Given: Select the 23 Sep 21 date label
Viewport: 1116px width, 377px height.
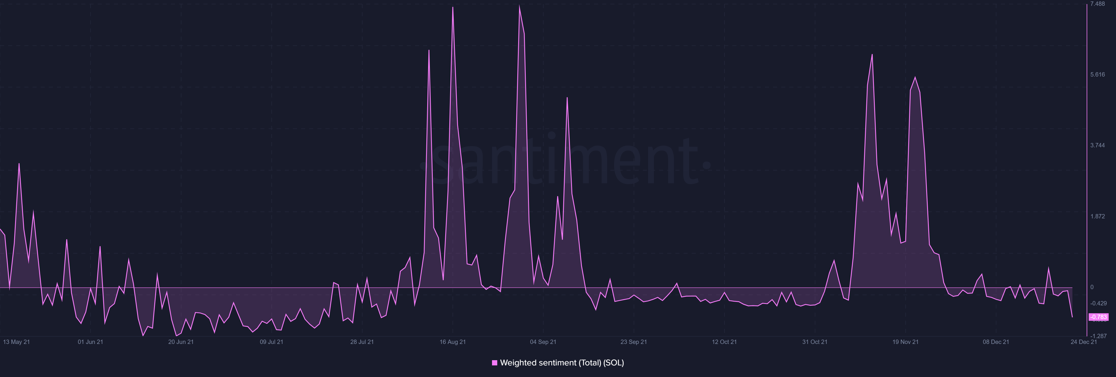Looking at the screenshot, I should (x=633, y=342).
